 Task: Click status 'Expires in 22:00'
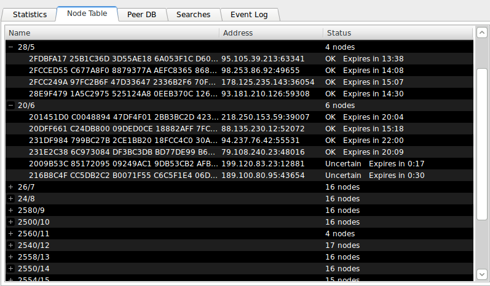[x=373, y=141]
